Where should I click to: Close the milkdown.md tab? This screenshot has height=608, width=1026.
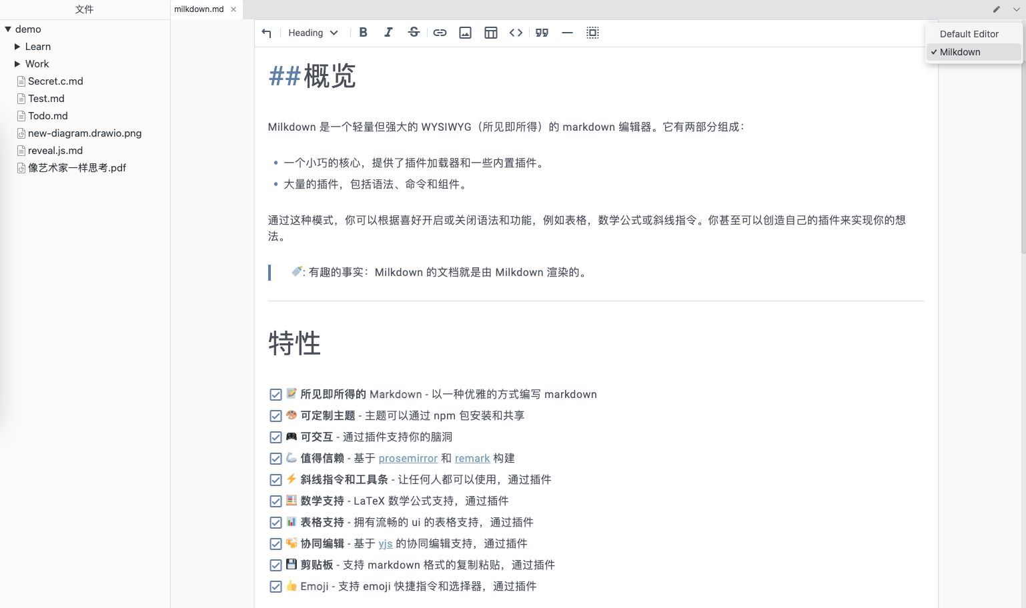[233, 9]
